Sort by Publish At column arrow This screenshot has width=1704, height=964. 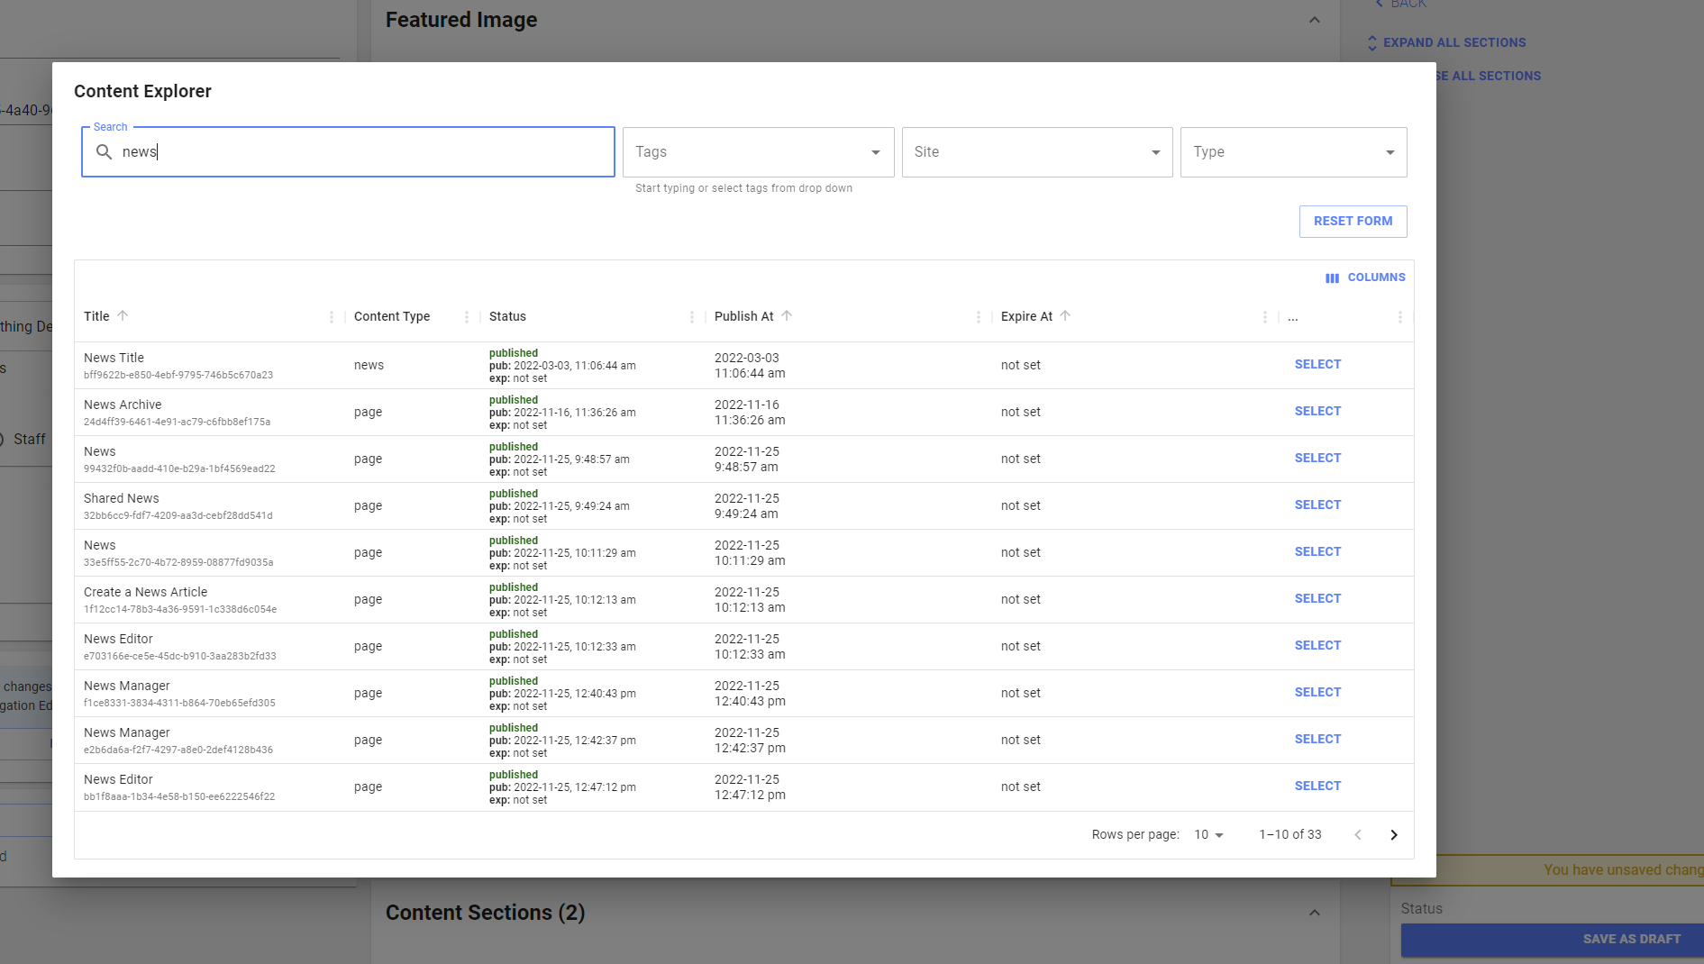click(x=788, y=316)
